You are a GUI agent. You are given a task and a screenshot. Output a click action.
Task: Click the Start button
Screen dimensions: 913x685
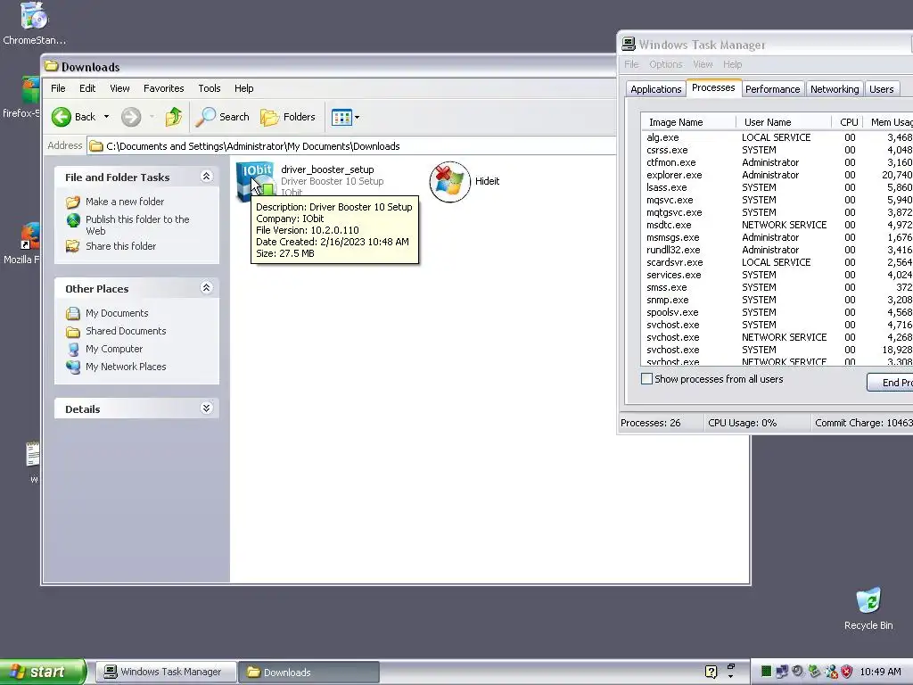point(42,672)
